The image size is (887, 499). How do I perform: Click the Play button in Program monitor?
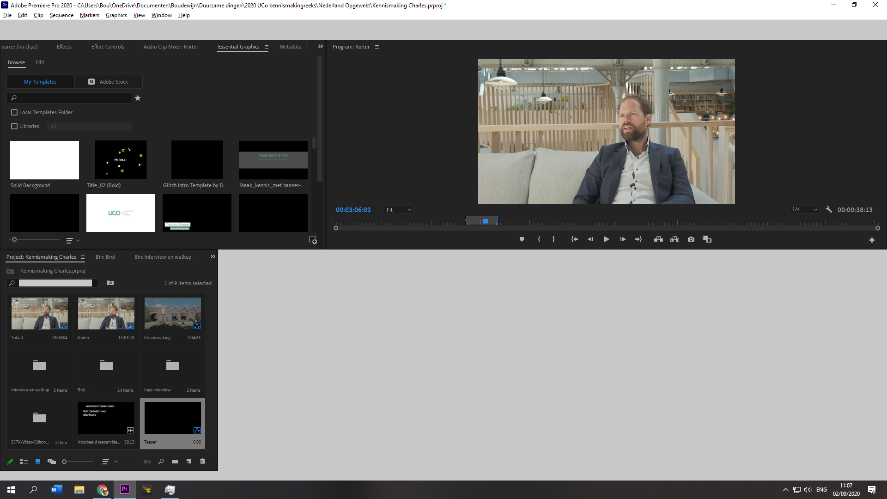606,239
